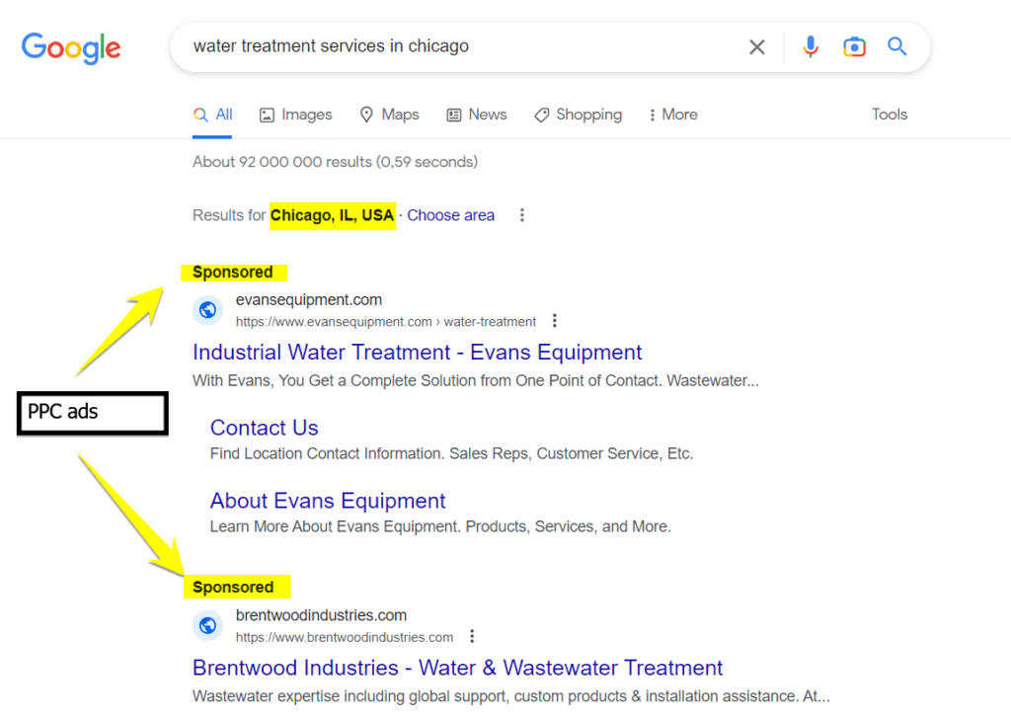Open Google Lens via the camera icon
Screen dimensions: 1011x720
point(854,45)
